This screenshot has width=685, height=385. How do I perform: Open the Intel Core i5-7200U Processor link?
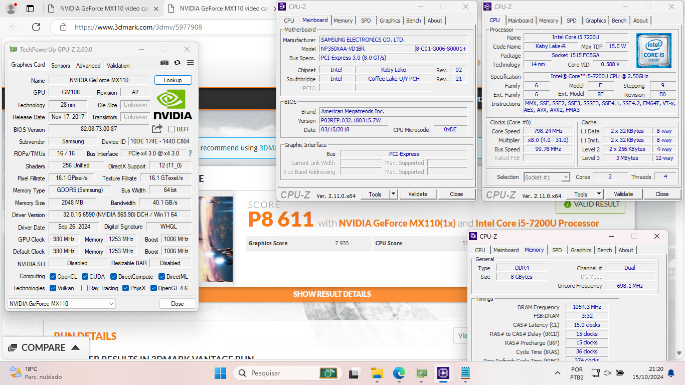pos(537,223)
